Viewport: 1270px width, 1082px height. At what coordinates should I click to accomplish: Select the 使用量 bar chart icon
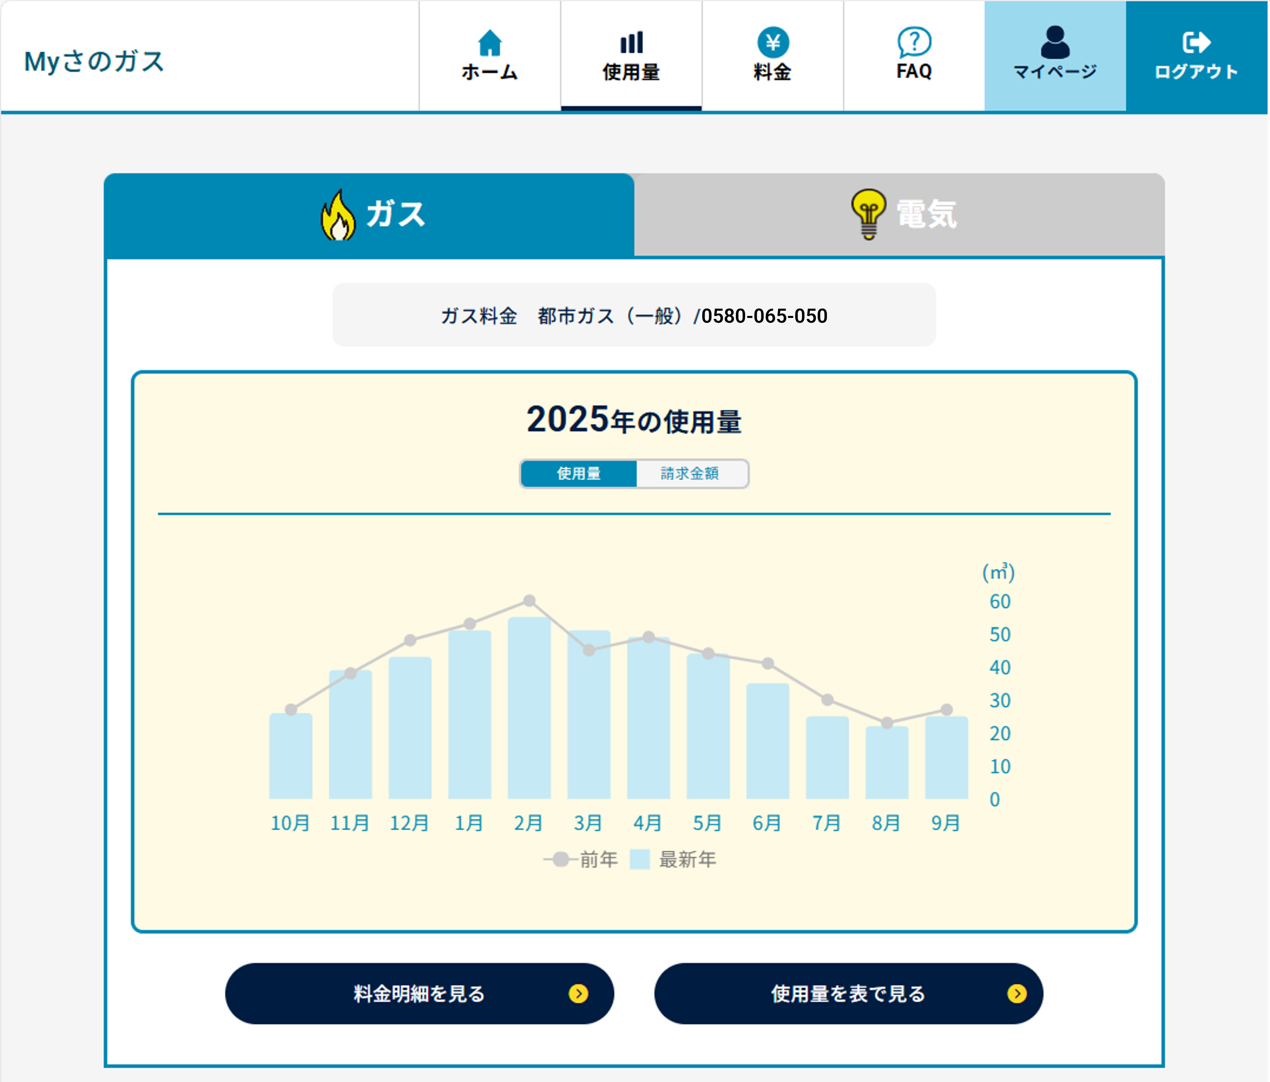click(631, 41)
